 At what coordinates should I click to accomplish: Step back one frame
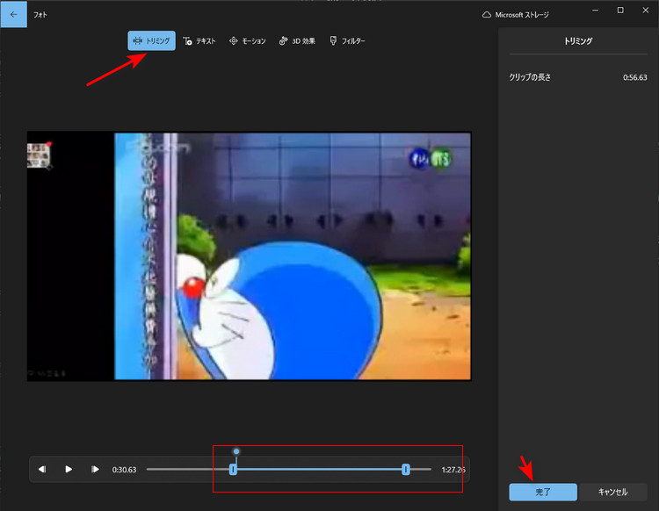(x=42, y=470)
